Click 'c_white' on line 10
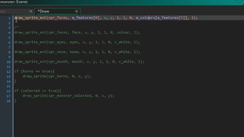 pyautogui.click(x=126, y=62)
